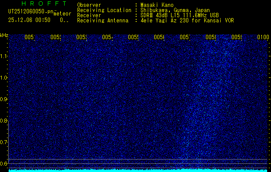Click the 0052 time marker
The width and height of the screenshot is (271, 172).
pos(56,37)
